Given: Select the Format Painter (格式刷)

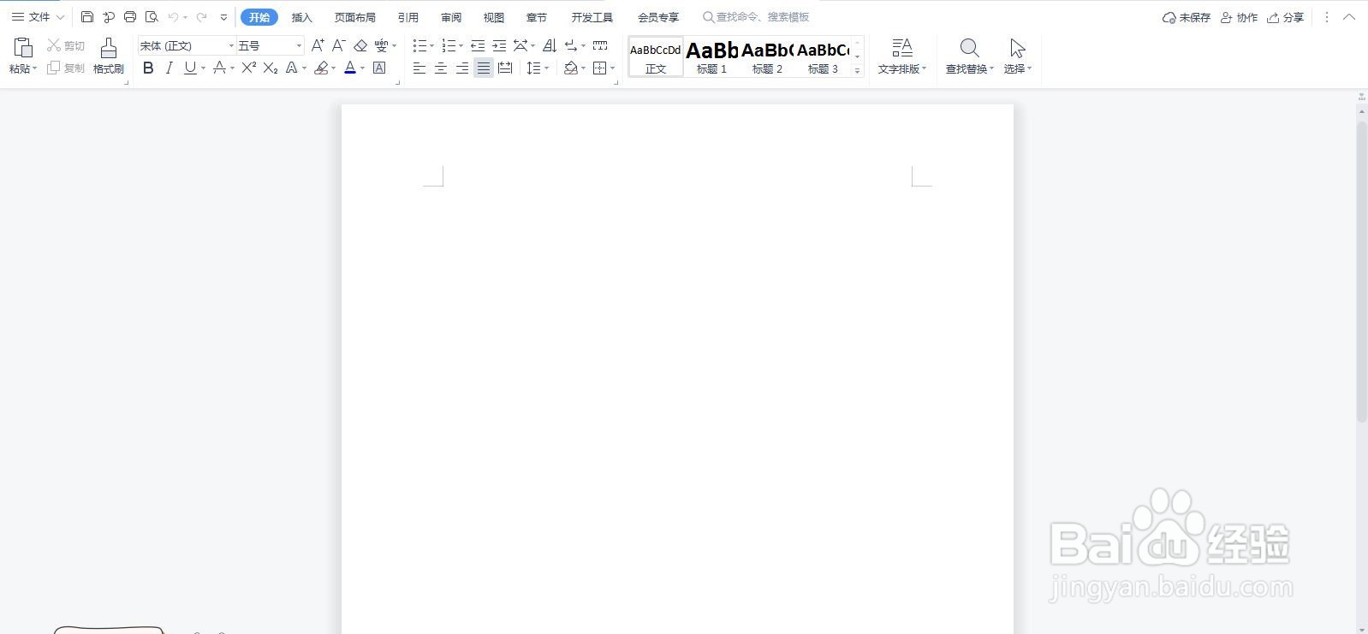Looking at the screenshot, I should point(109,56).
